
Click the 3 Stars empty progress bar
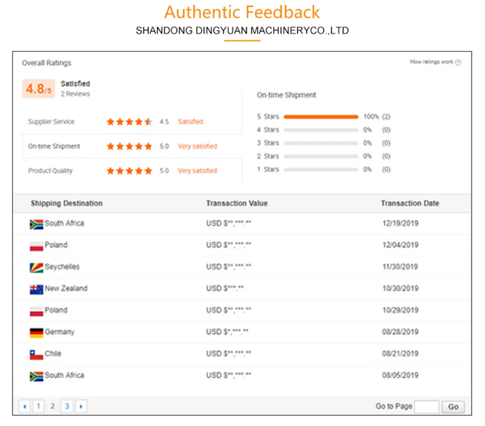click(x=321, y=143)
